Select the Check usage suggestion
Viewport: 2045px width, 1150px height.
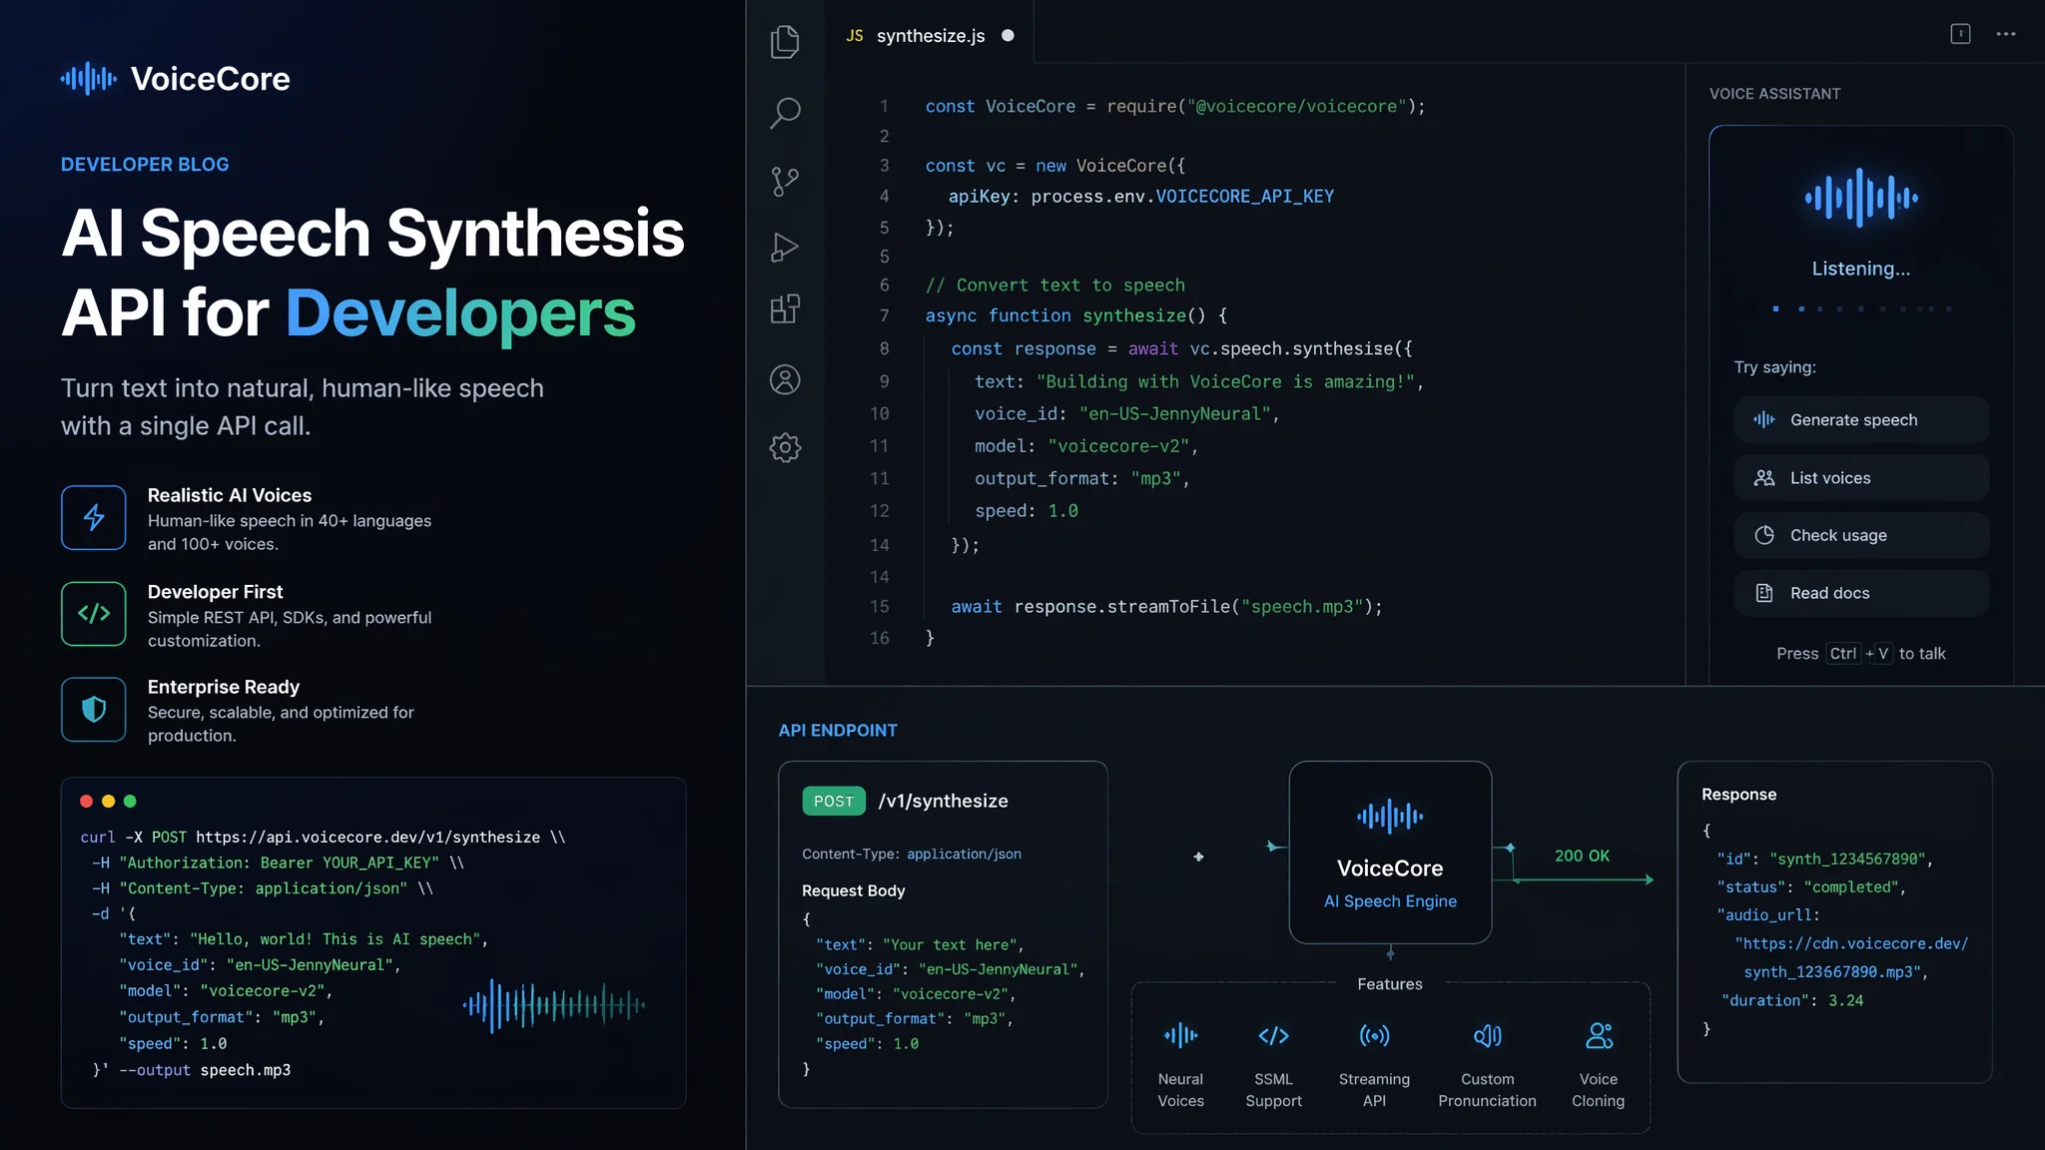click(1861, 535)
